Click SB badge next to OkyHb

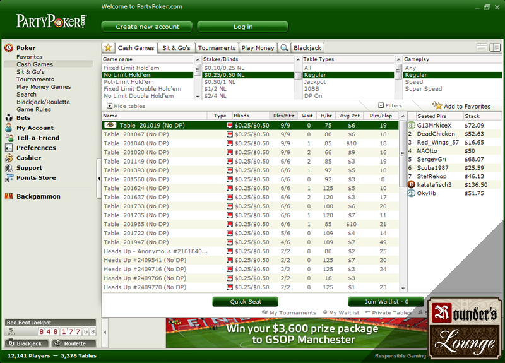coord(412,193)
